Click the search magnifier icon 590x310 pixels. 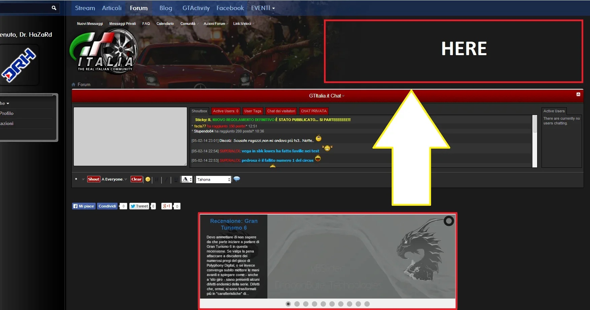tap(54, 8)
